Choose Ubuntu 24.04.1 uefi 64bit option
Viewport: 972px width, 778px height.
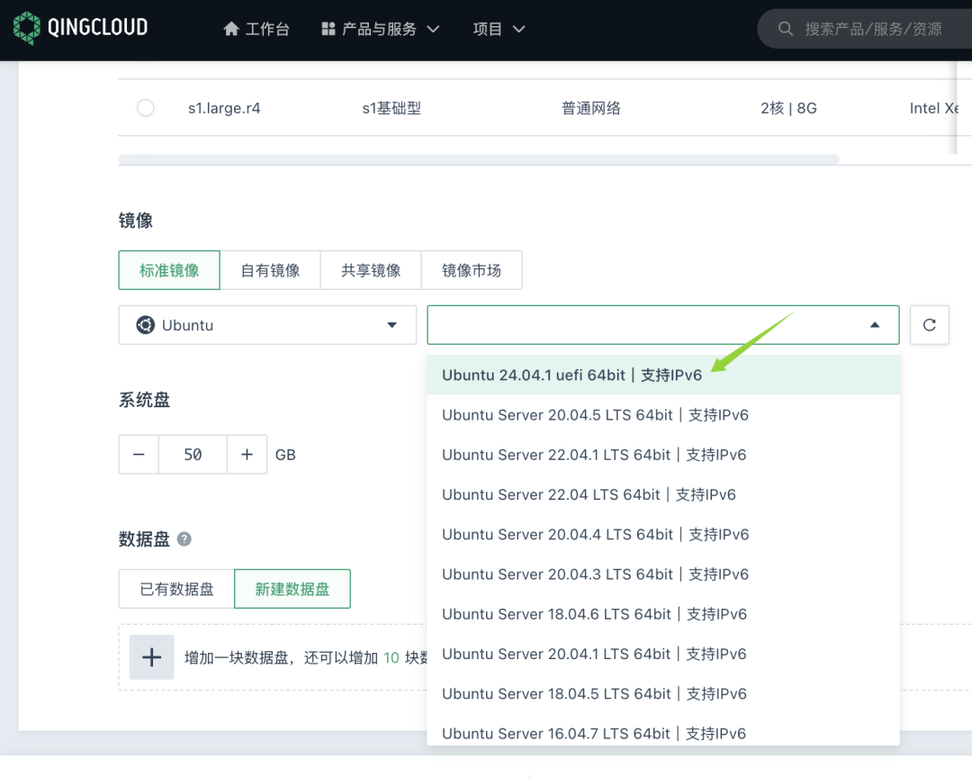(571, 375)
